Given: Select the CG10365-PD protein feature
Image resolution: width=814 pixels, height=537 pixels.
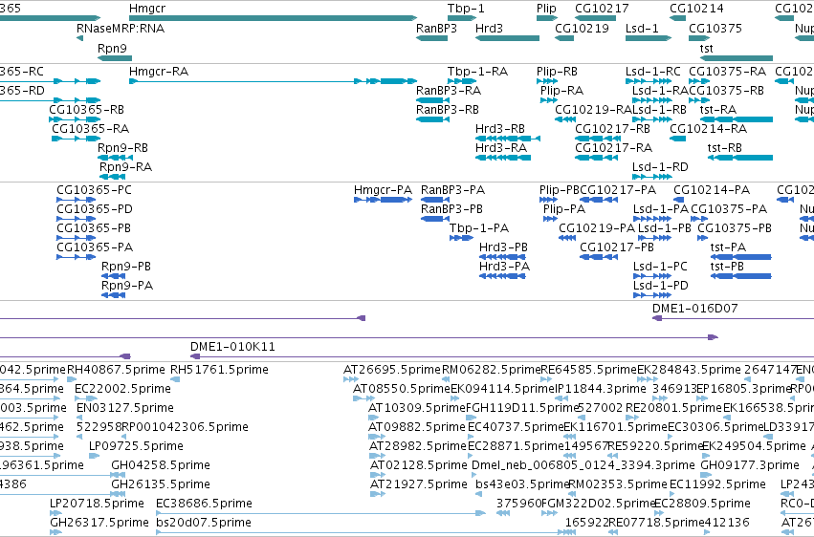Looking at the screenshot, I should (x=77, y=219).
